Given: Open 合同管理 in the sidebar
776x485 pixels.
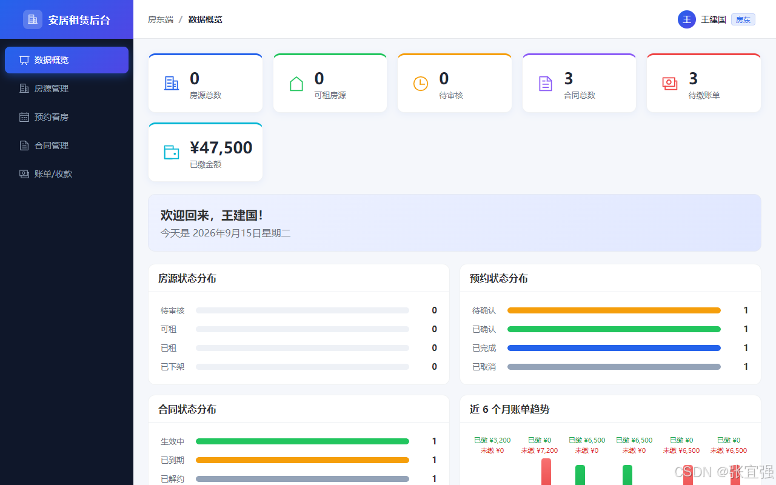Looking at the screenshot, I should coord(67,145).
